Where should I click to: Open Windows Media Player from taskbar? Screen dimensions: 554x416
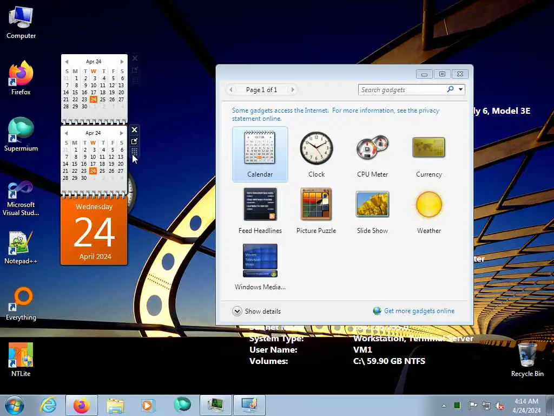click(148, 405)
